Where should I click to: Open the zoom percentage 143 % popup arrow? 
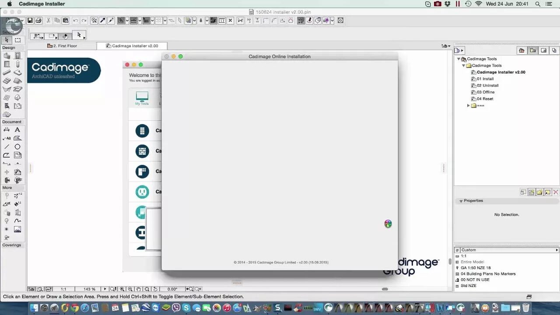click(105, 289)
